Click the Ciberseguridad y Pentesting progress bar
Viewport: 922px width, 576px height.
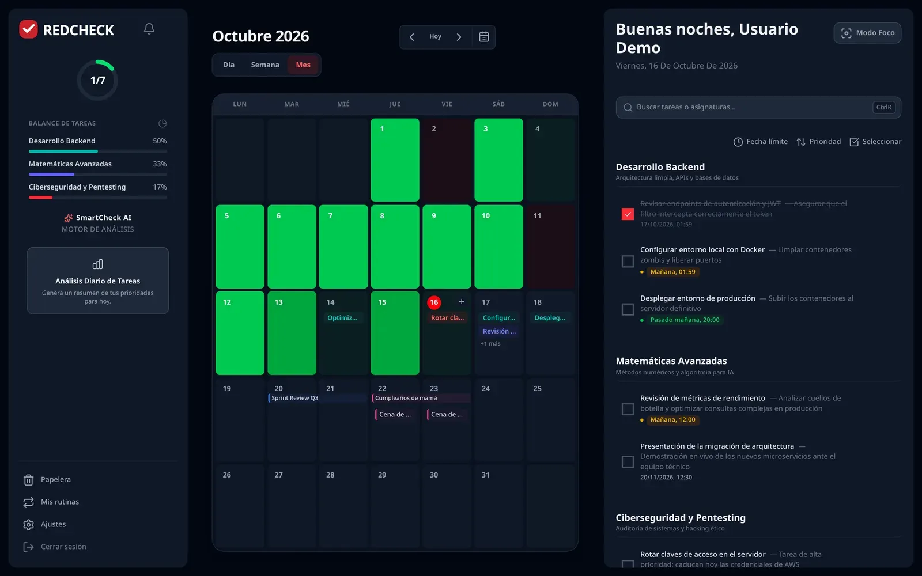click(98, 198)
